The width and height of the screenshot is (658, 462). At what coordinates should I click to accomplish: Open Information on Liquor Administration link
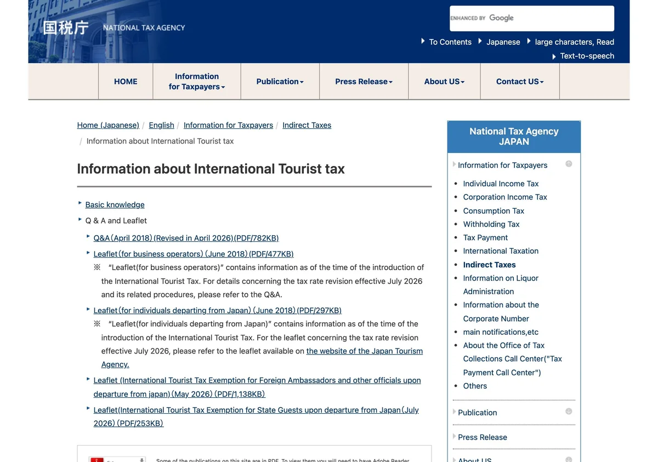(x=501, y=284)
